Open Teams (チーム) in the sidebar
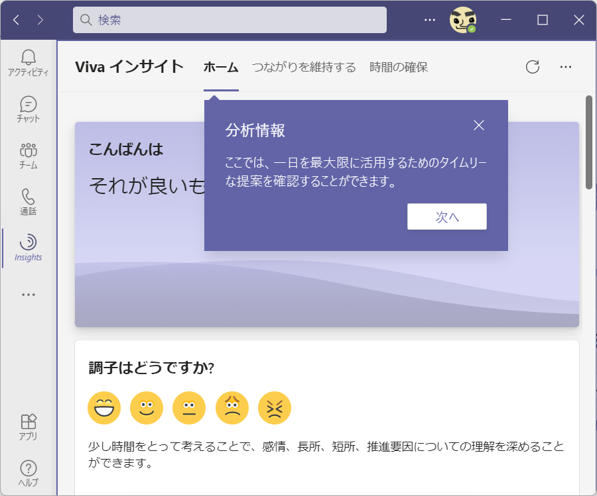Viewport: 597px width, 496px height. click(28, 156)
